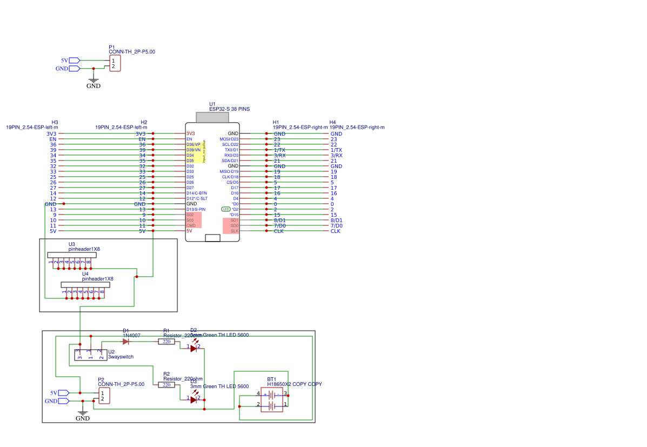
Task: Click the 5V net label on H3
Action: 53,231
